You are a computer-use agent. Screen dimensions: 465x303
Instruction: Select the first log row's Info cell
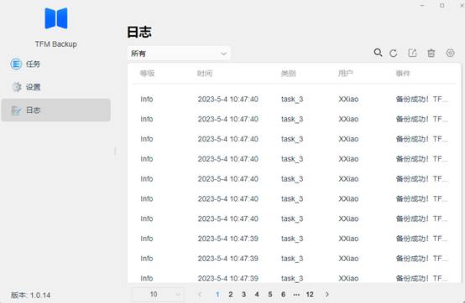click(x=147, y=99)
